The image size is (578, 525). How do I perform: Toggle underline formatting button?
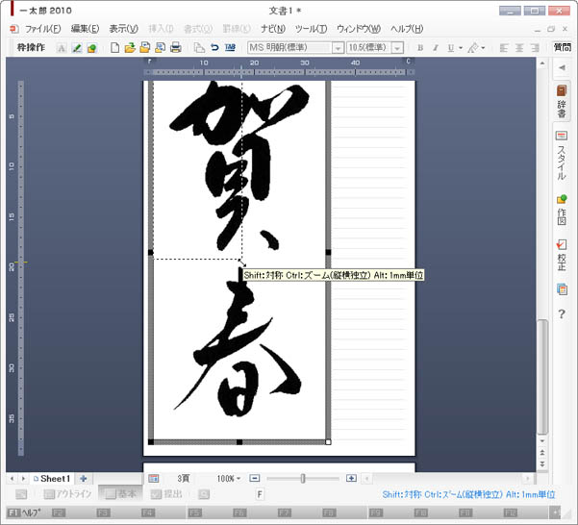click(450, 47)
